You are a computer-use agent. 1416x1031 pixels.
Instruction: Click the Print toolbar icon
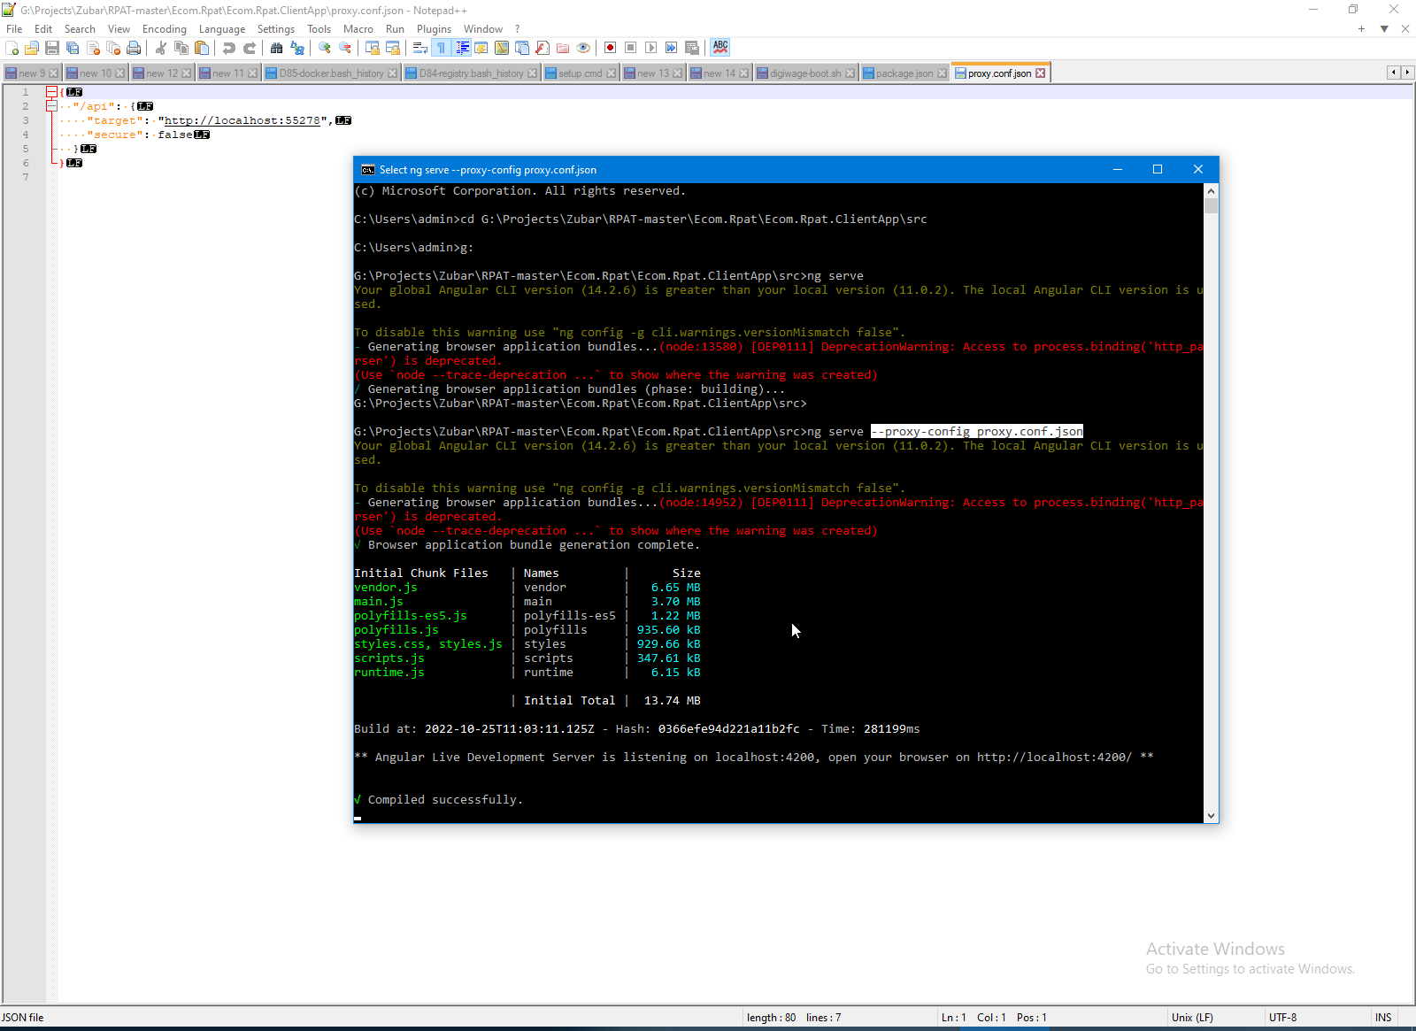pos(134,48)
